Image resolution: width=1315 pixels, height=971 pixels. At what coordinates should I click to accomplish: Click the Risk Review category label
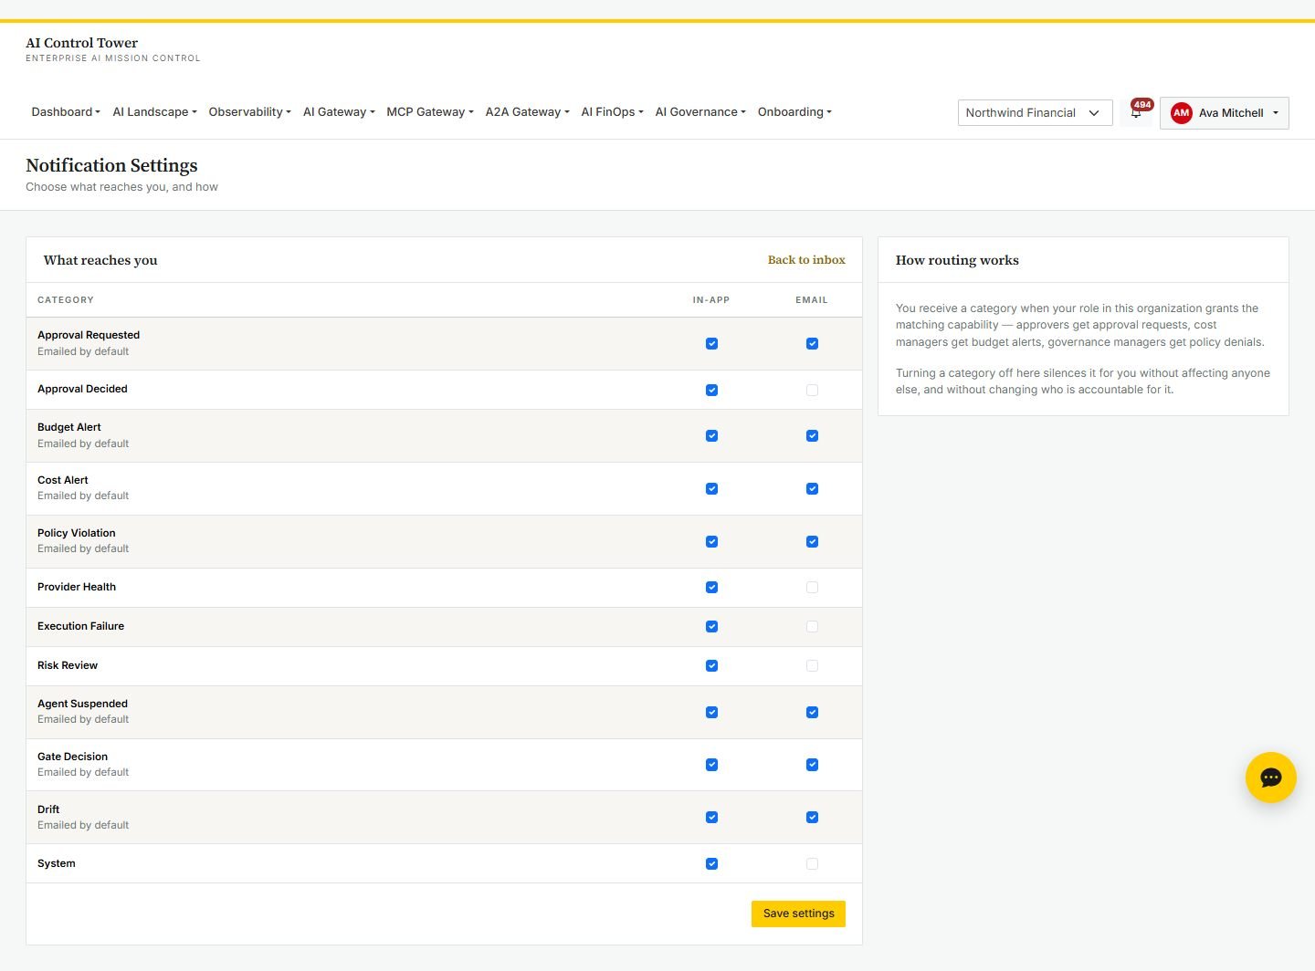[68, 665]
